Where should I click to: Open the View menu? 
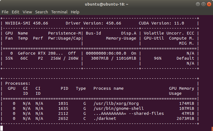[27, 12]
